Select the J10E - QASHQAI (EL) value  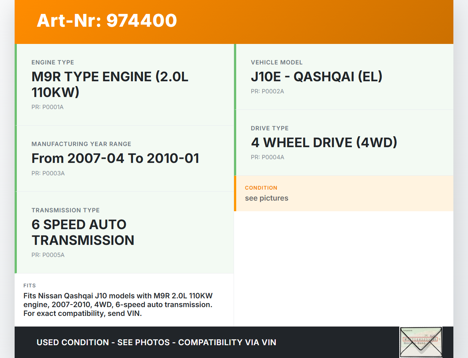(x=316, y=77)
